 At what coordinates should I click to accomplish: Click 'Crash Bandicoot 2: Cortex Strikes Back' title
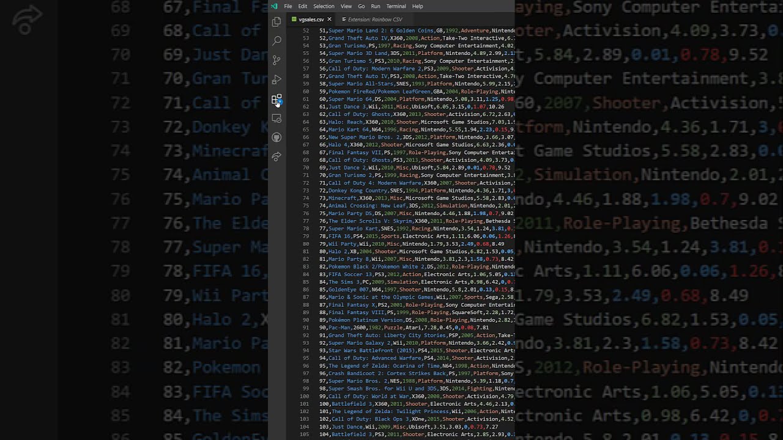click(x=387, y=373)
